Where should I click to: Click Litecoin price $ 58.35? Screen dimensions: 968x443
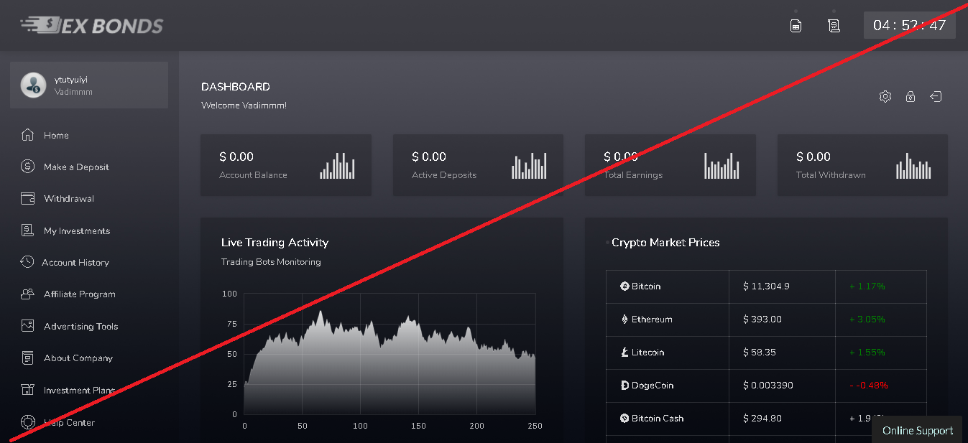[x=760, y=353]
